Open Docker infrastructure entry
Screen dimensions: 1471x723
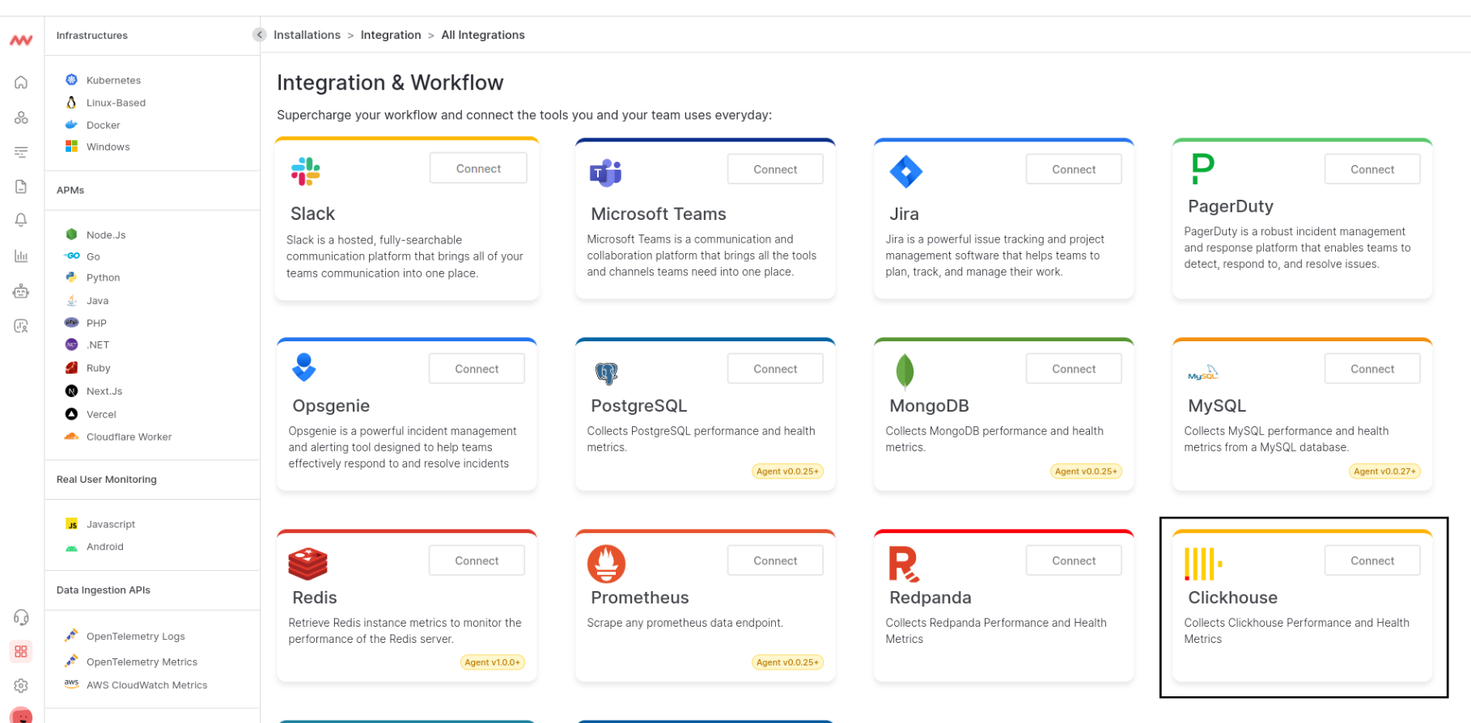click(x=103, y=125)
